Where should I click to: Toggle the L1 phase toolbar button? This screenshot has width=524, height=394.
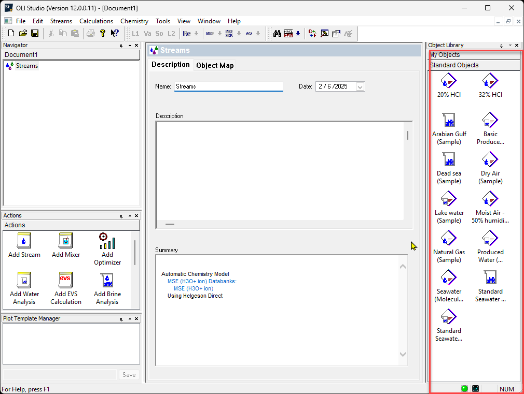point(135,33)
